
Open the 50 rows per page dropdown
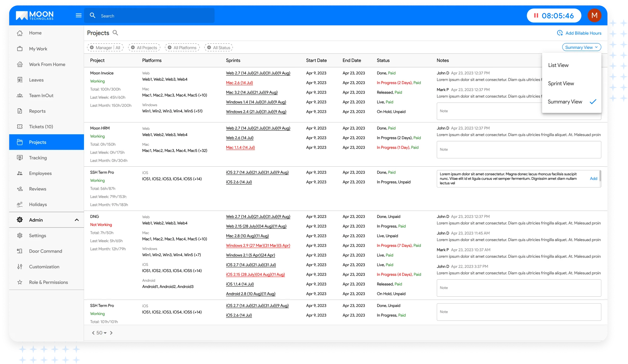(x=102, y=333)
